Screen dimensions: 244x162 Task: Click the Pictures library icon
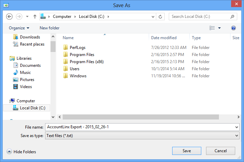pyautogui.click(x=16, y=80)
